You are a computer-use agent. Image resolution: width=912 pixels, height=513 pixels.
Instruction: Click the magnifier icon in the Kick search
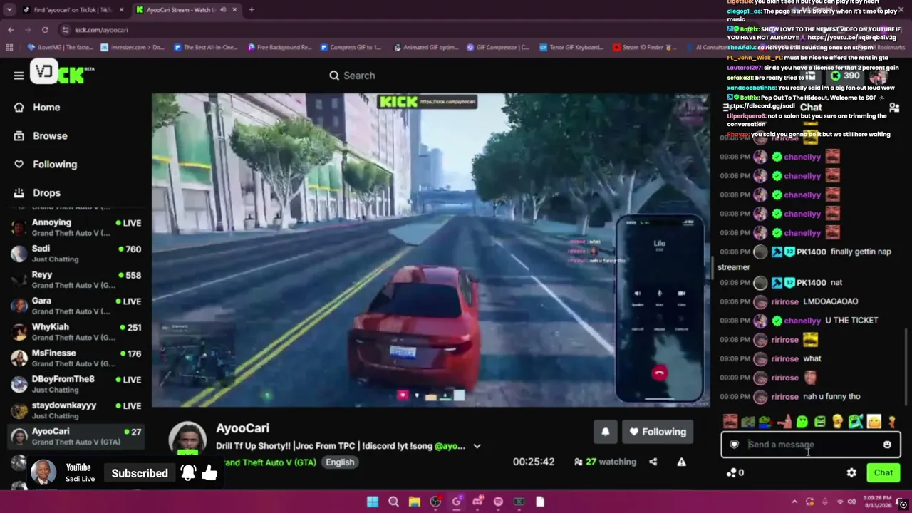[334, 76]
